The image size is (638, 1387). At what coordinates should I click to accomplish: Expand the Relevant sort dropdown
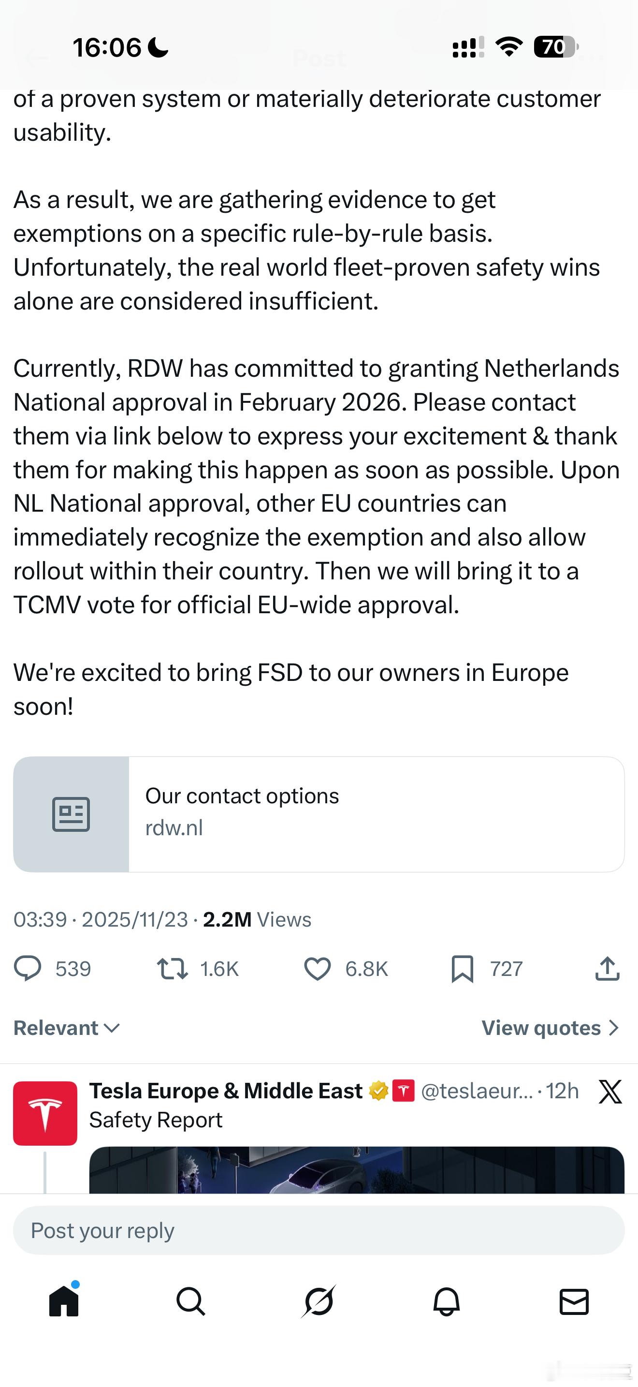click(x=67, y=1028)
